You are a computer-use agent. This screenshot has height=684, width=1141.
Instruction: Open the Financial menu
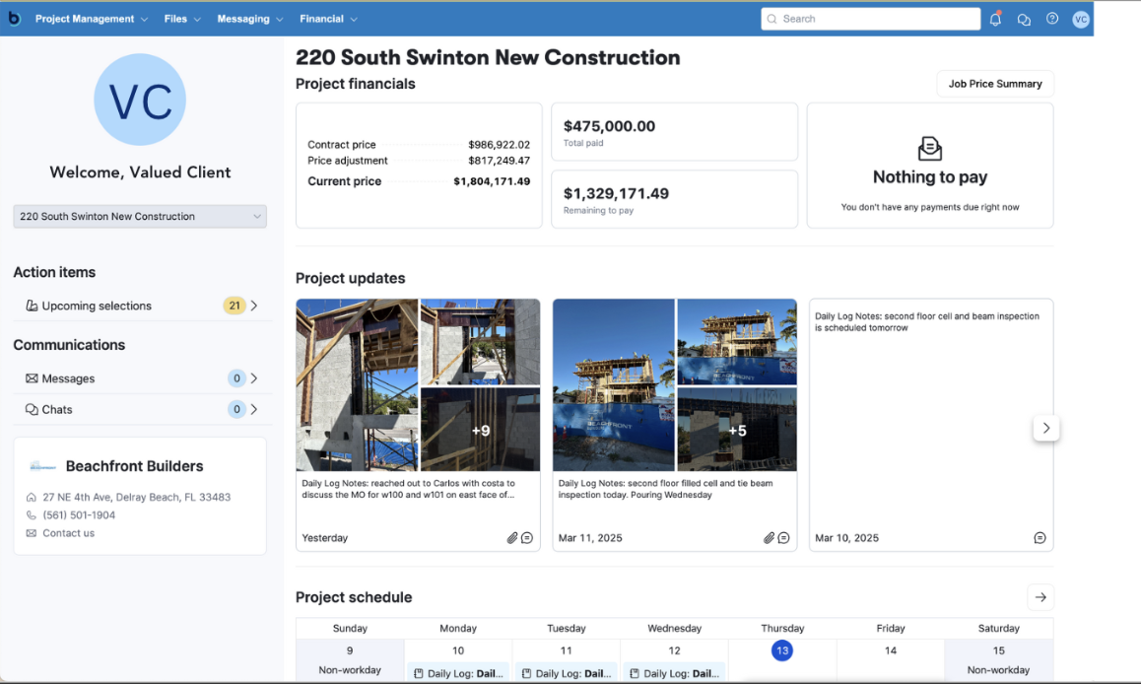[328, 19]
